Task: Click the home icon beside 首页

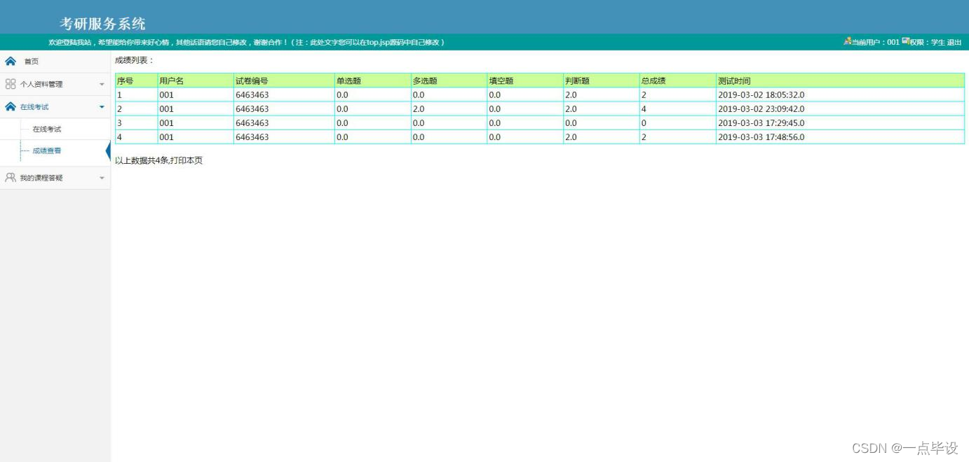Action: pos(11,61)
